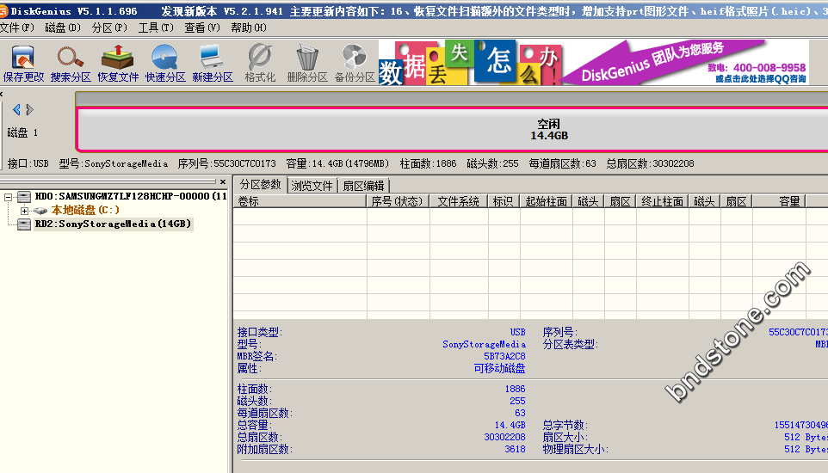Click the Save Changes (保存更改) toolbar icon
This screenshot has width=828, height=473.
pos(23,64)
